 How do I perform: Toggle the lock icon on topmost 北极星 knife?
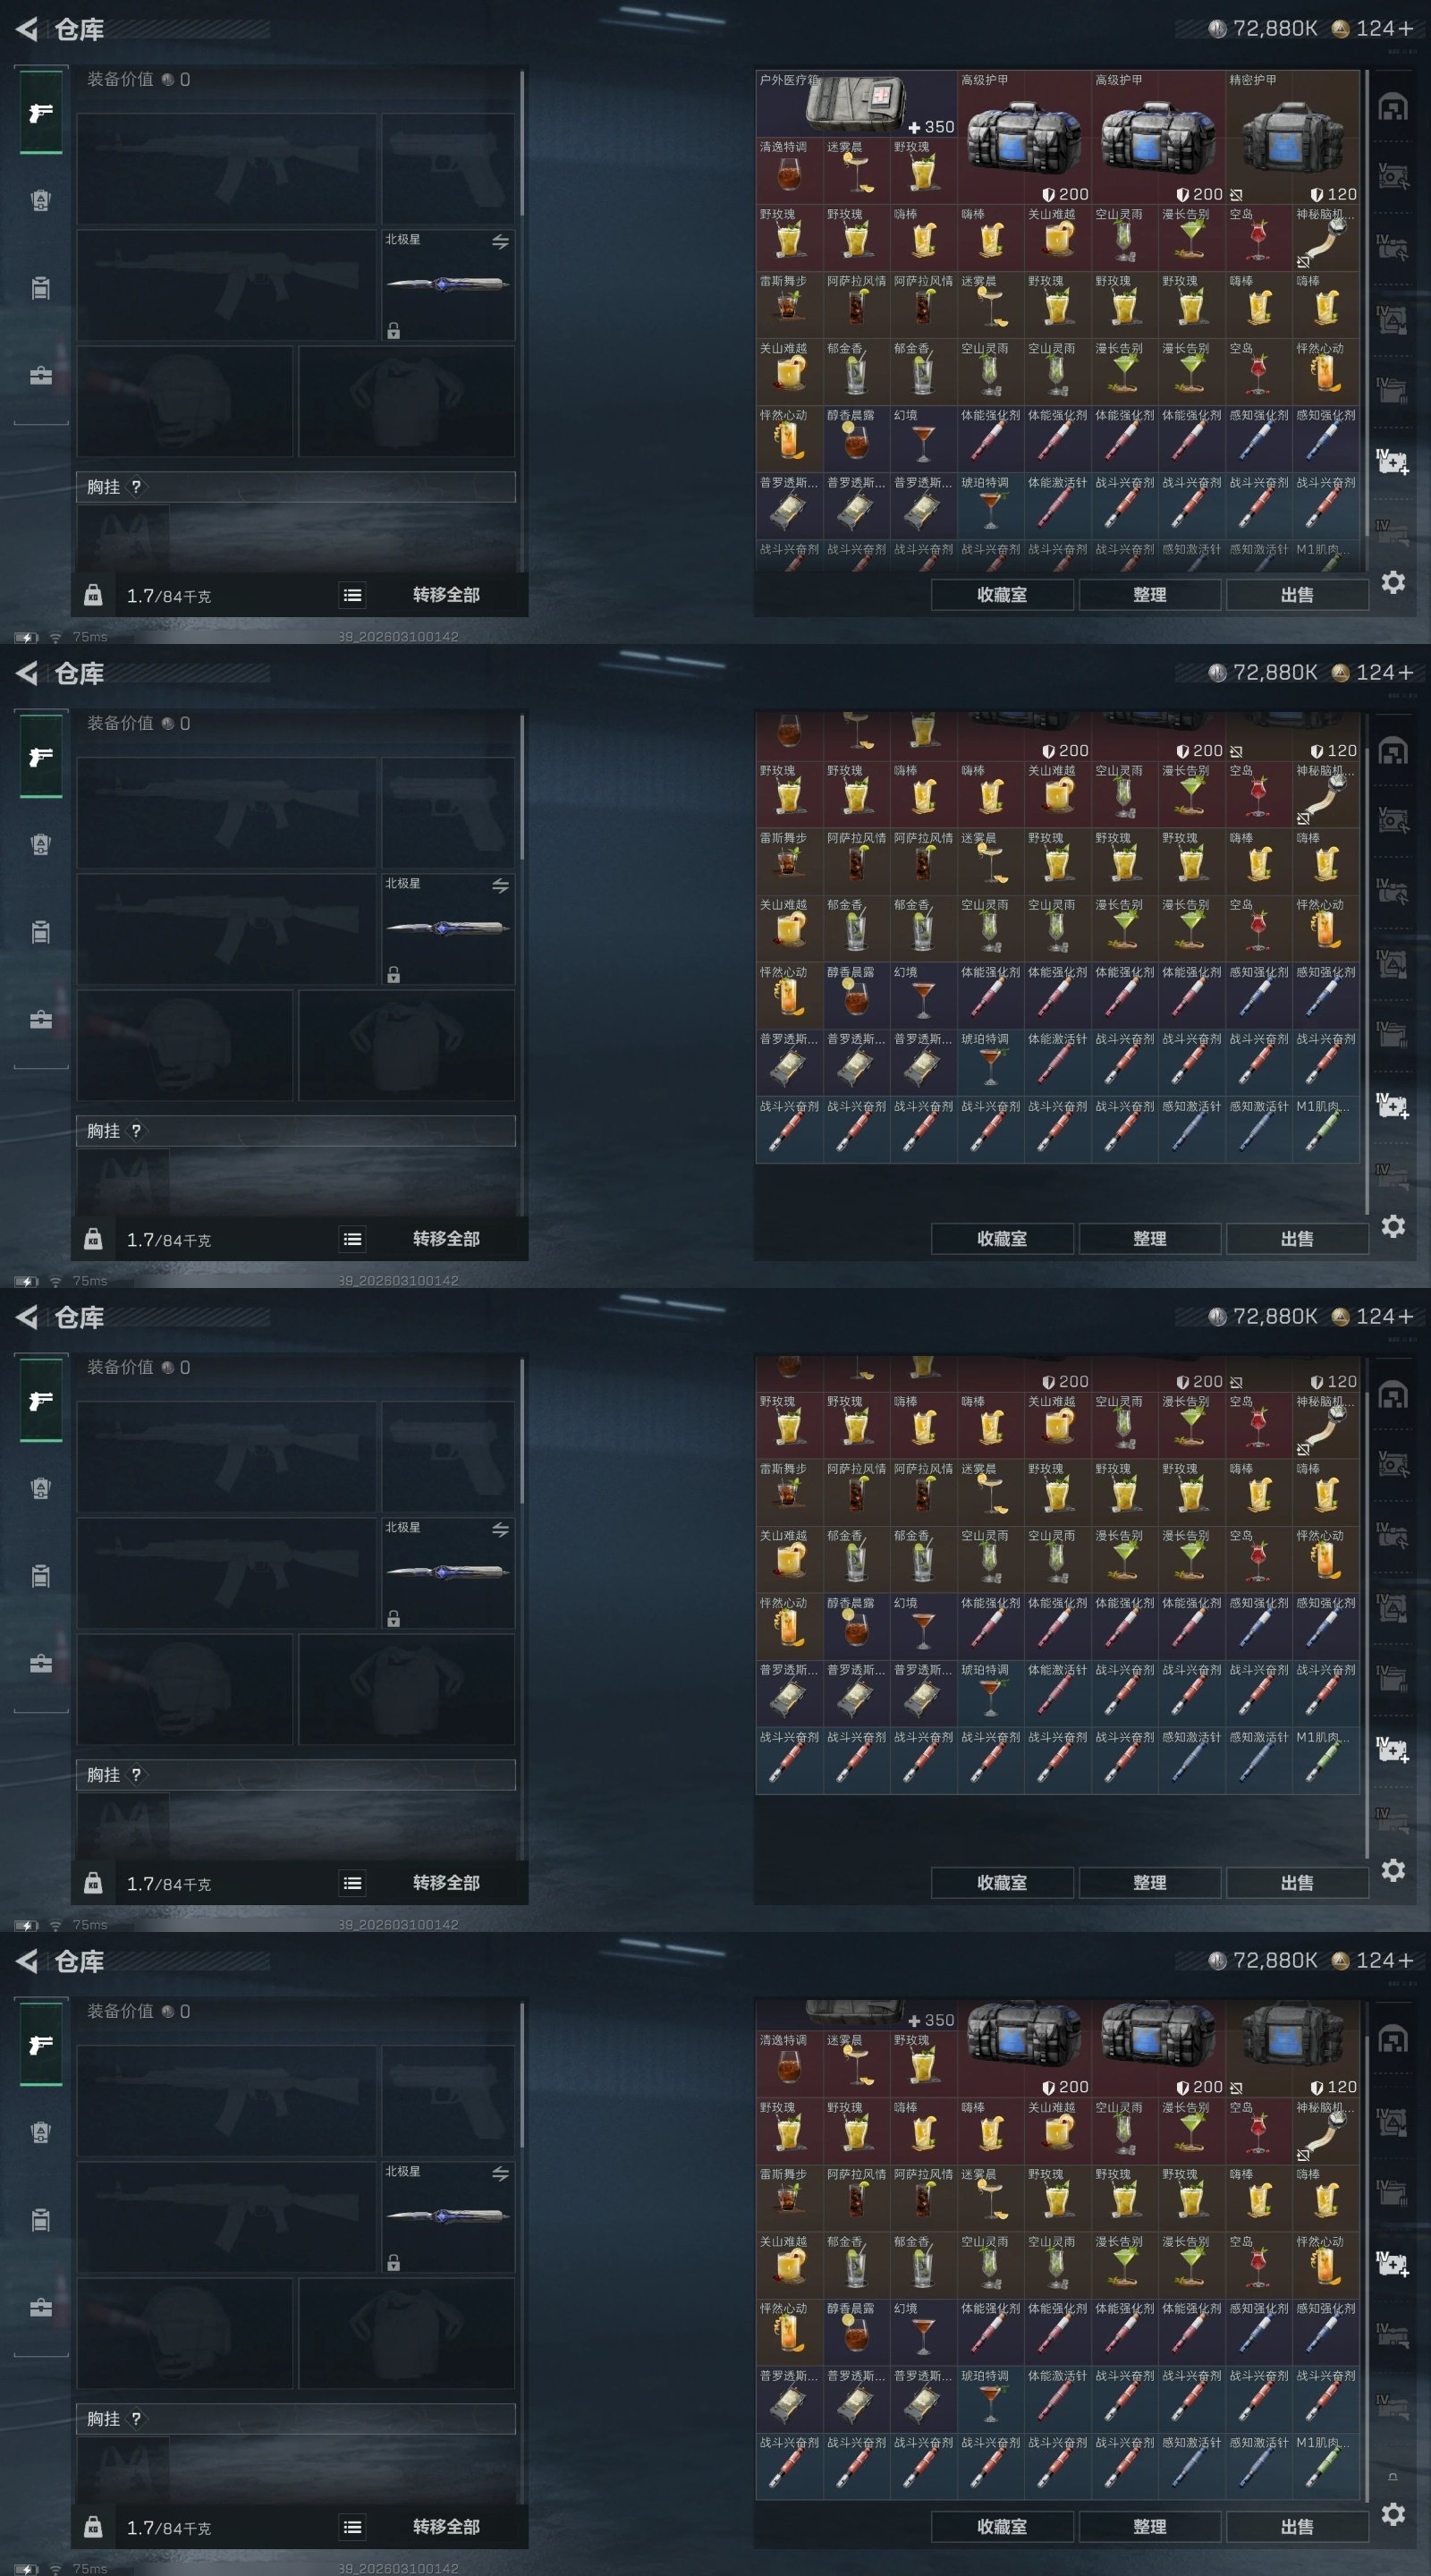click(x=394, y=331)
